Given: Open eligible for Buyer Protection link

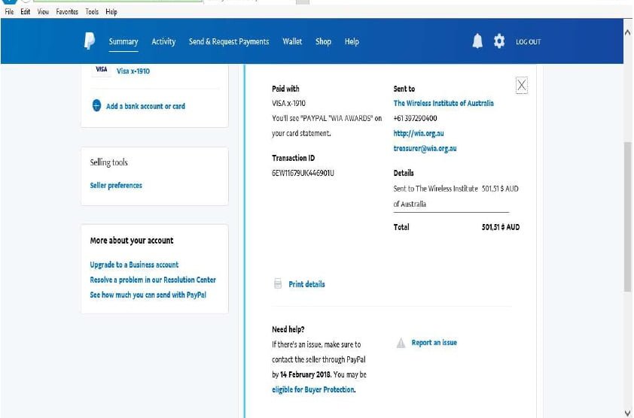Looking at the screenshot, I should (x=313, y=389).
